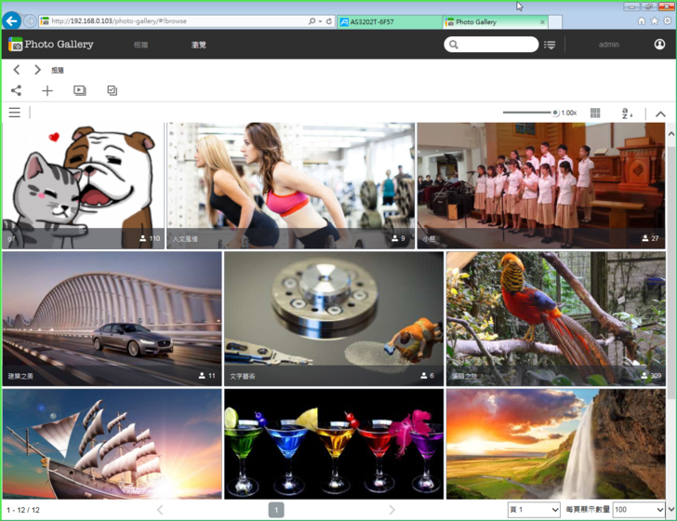Open the waterfall sunset album
This screenshot has height=521, width=677.
(x=556, y=444)
